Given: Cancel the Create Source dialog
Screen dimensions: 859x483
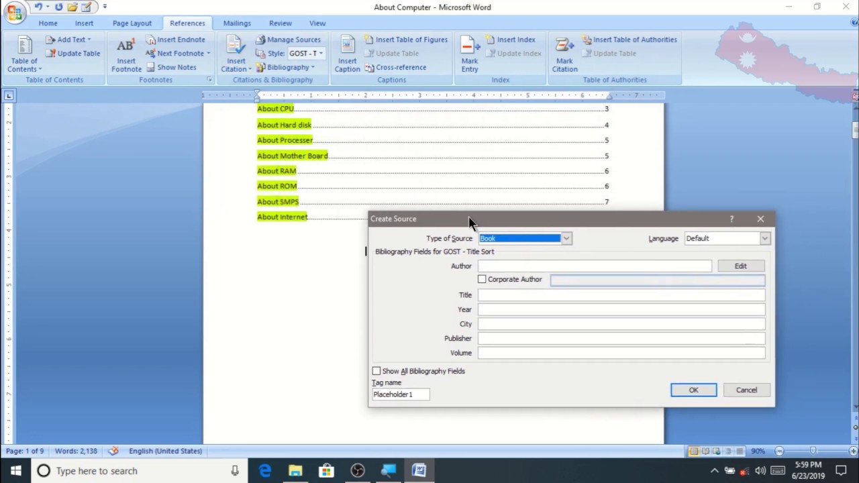Looking at the screenshot, I should tap(746, 390).
